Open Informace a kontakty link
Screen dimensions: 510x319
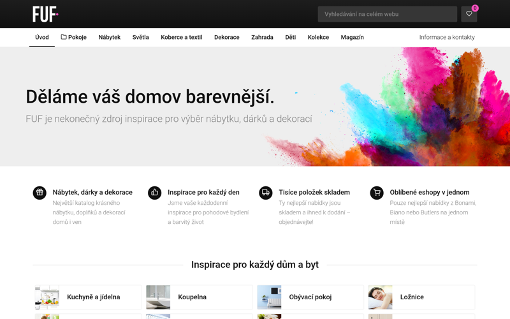[x=447, y=37]
